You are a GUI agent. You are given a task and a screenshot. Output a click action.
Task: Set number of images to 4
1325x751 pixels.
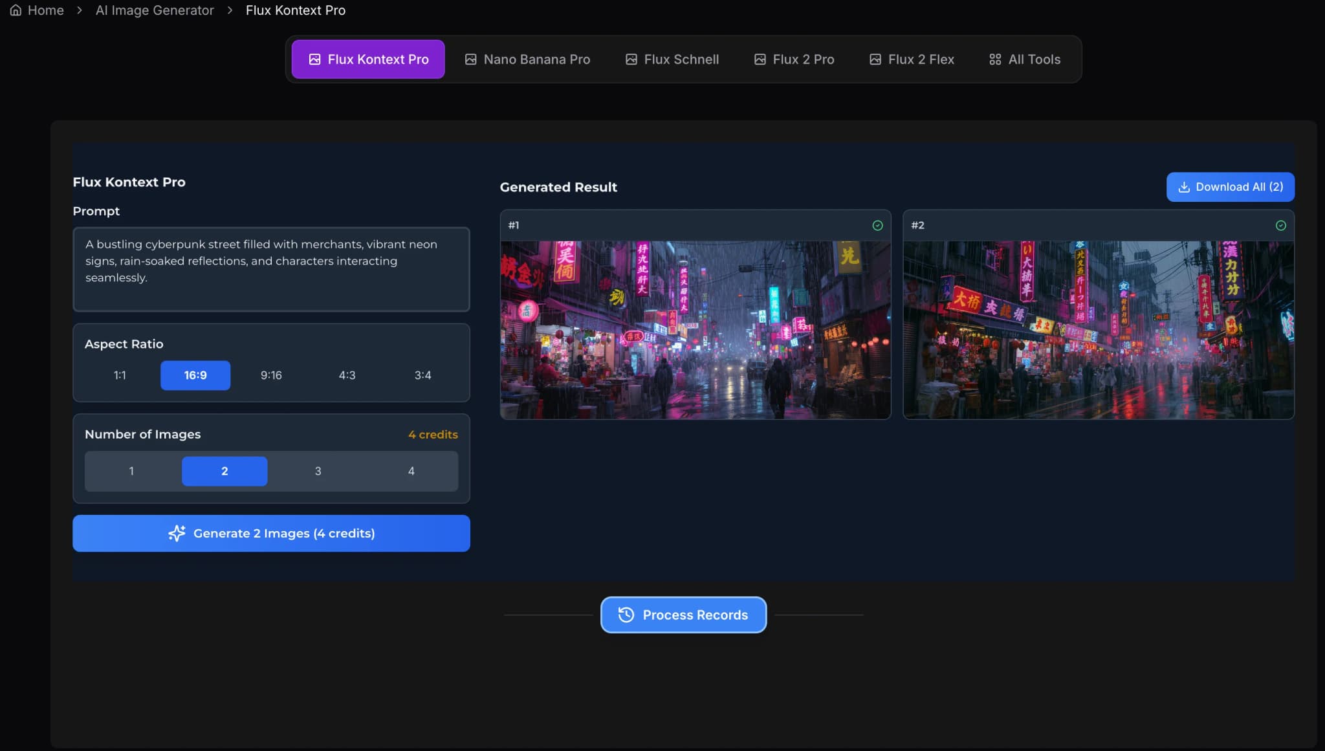tap(411, 471)
